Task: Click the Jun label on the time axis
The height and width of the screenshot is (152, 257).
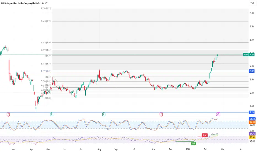Action: 65,149
